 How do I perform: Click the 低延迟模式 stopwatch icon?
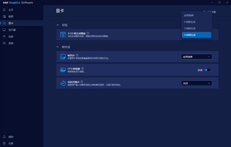click(63, 83)
